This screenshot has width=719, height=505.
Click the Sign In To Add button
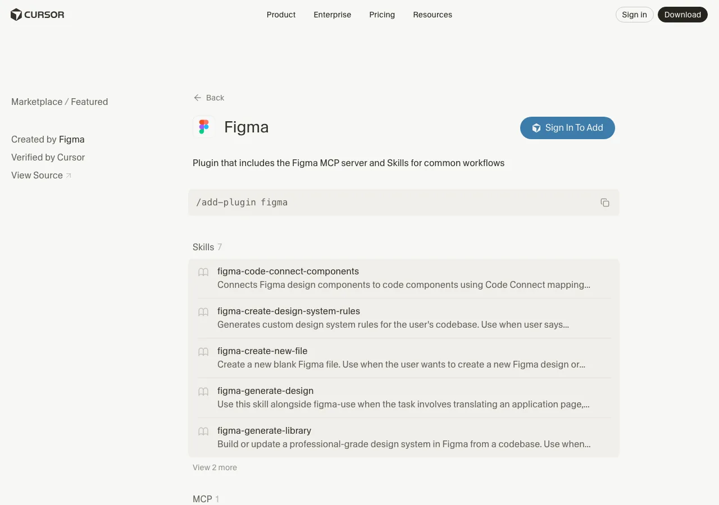click(567, 128)
